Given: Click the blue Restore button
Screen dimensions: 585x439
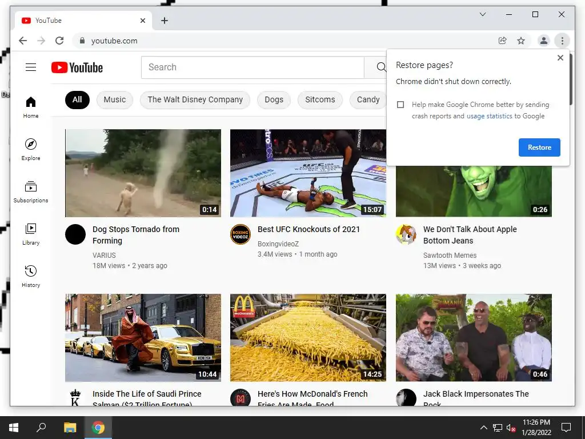Looking at the screenshot, I should pos(539,147).
